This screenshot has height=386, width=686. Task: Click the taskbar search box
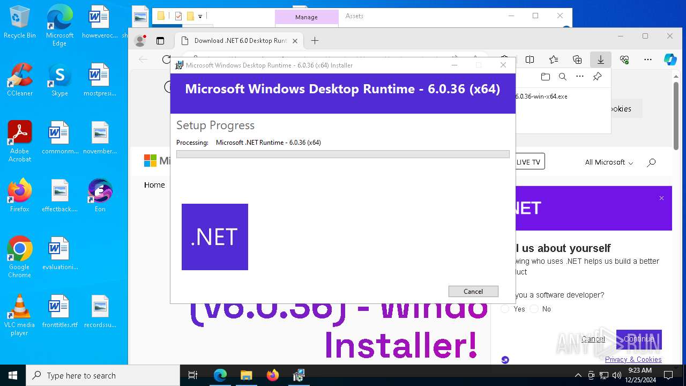tap(103, 375)
